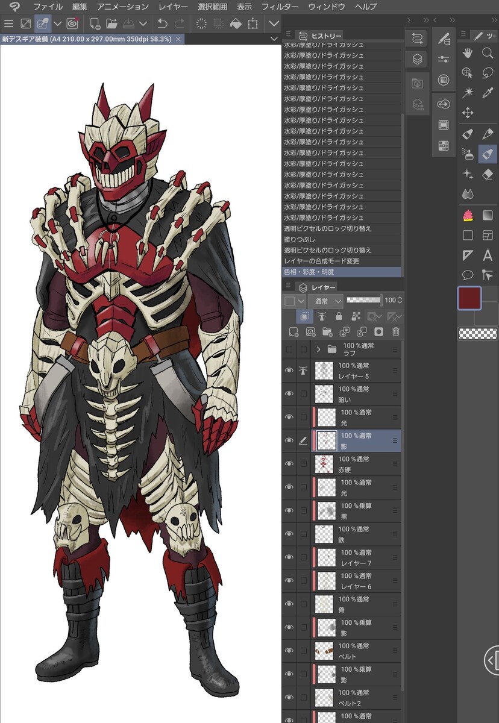Screen dimensions: 499x723
Task: Open the ファイル menu
Action: click(x=48, y=7)
